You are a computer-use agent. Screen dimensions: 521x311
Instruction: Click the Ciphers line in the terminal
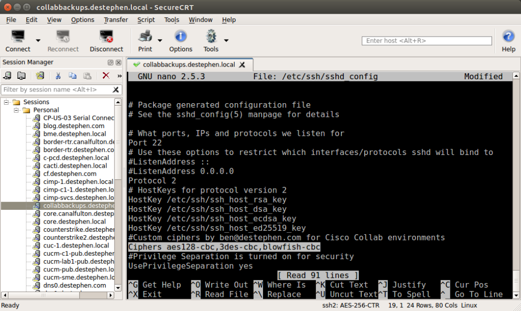[x=224, y=247]
